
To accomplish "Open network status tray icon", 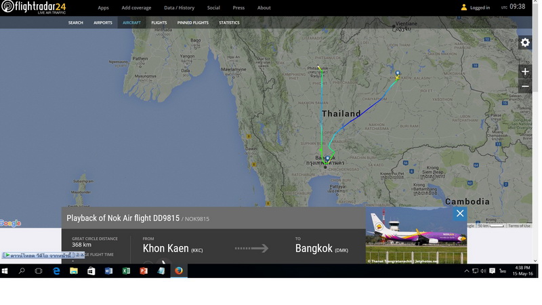I will point(476,271).
